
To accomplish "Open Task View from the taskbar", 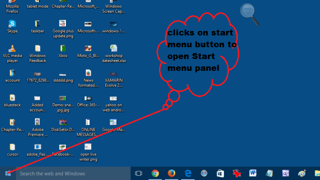I will coord(138,174).
